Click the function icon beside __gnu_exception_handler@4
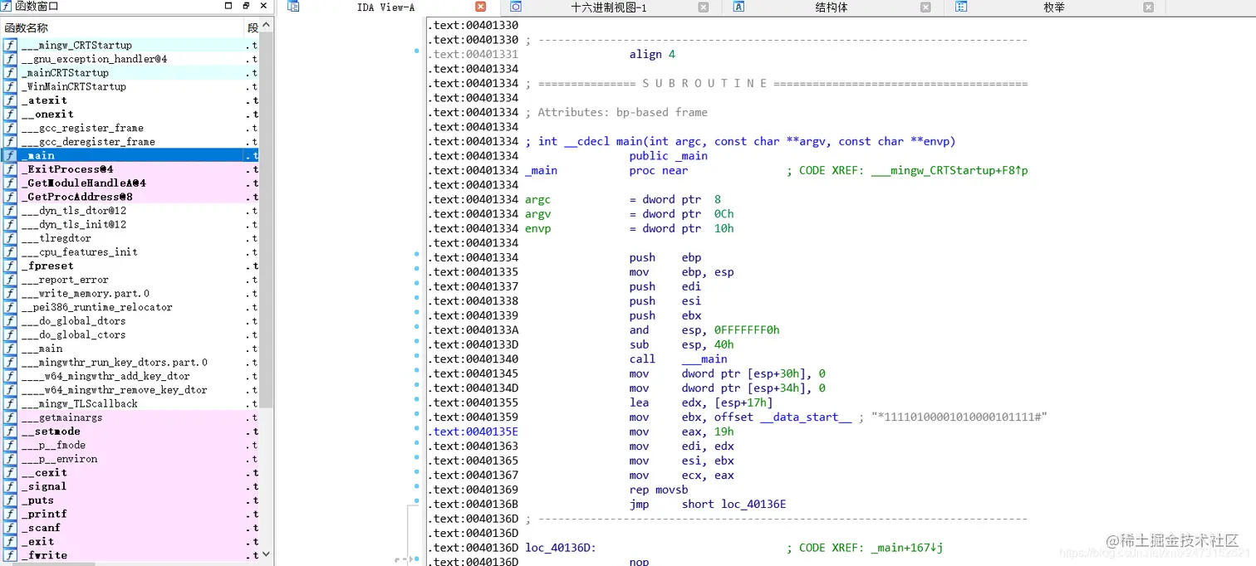This screenshot has width=1256, height=566. tap(10, 59)
